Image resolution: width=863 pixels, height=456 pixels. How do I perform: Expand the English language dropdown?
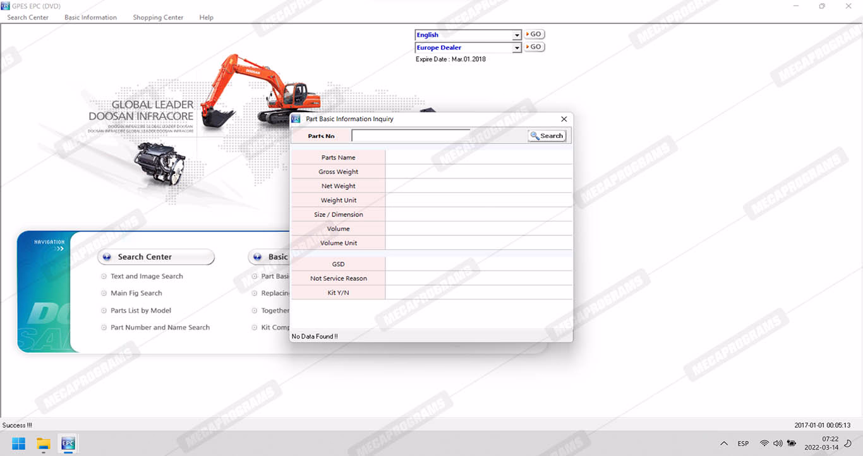tap(517, 35)
